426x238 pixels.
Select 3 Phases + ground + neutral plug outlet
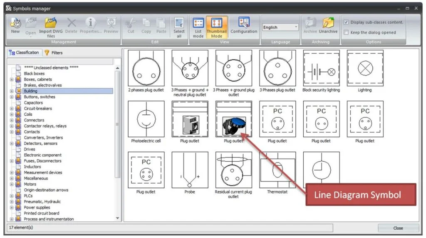click(190, 68)
